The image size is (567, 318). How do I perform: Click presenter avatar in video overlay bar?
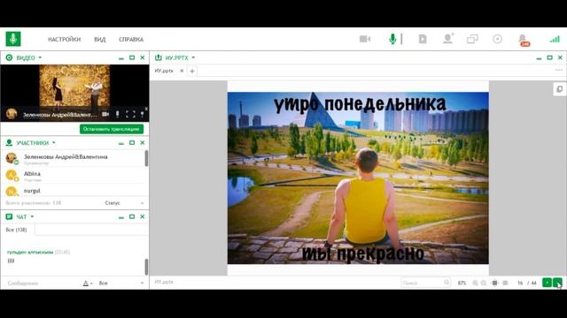tap(12, 114)
